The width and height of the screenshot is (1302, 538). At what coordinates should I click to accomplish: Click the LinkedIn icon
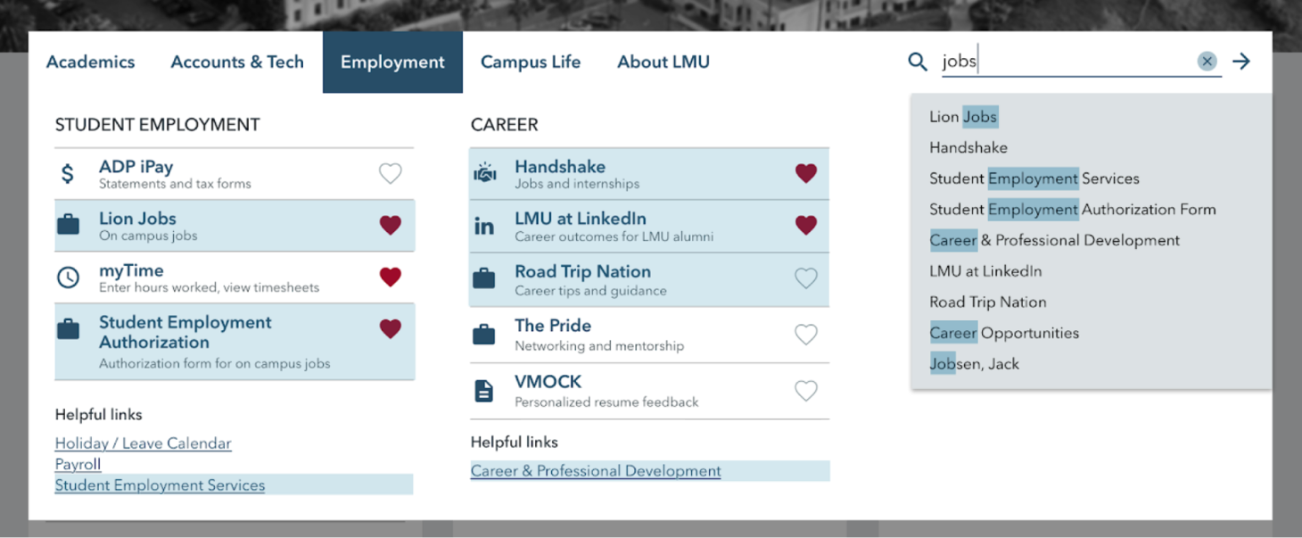[484, 227]
